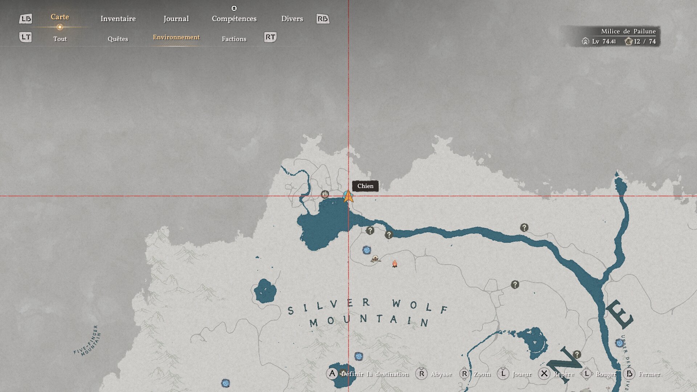
Task: Click the Définir la destination prompt
Action: [374, 374]
